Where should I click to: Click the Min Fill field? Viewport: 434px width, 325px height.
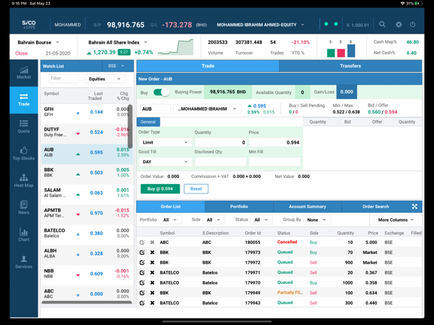275,162
